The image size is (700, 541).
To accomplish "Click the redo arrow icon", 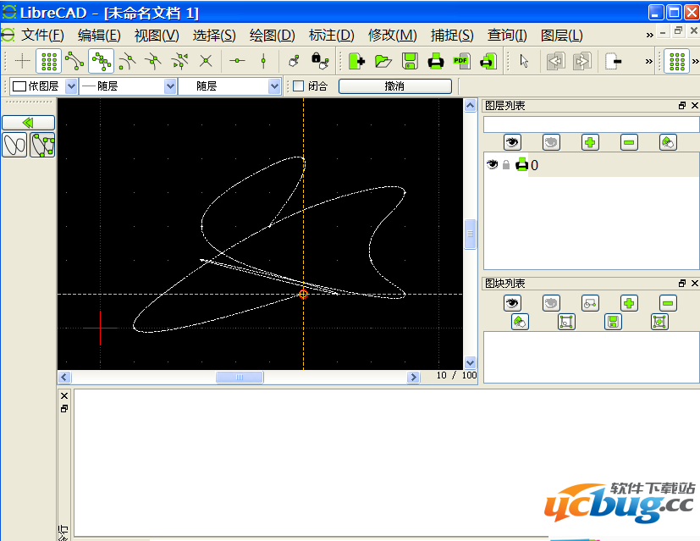I will click(582, 61).
